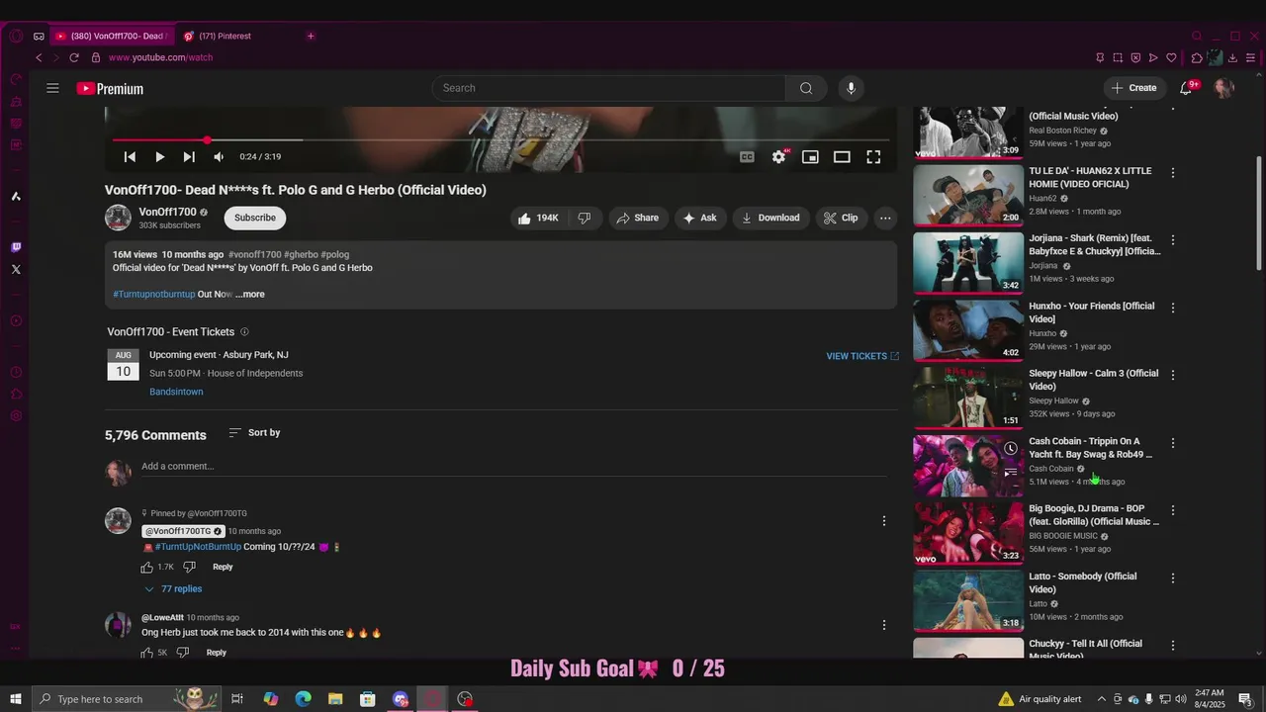This screenshot has height=712, width=1266.
Task: Open the YouTube guide hamburger menu
Action: pyautogui.click(x=52, y=88)
